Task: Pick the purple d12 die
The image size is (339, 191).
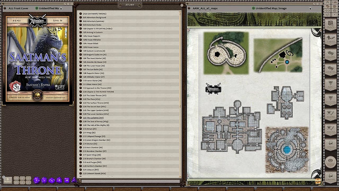Action: click(44, 180)
